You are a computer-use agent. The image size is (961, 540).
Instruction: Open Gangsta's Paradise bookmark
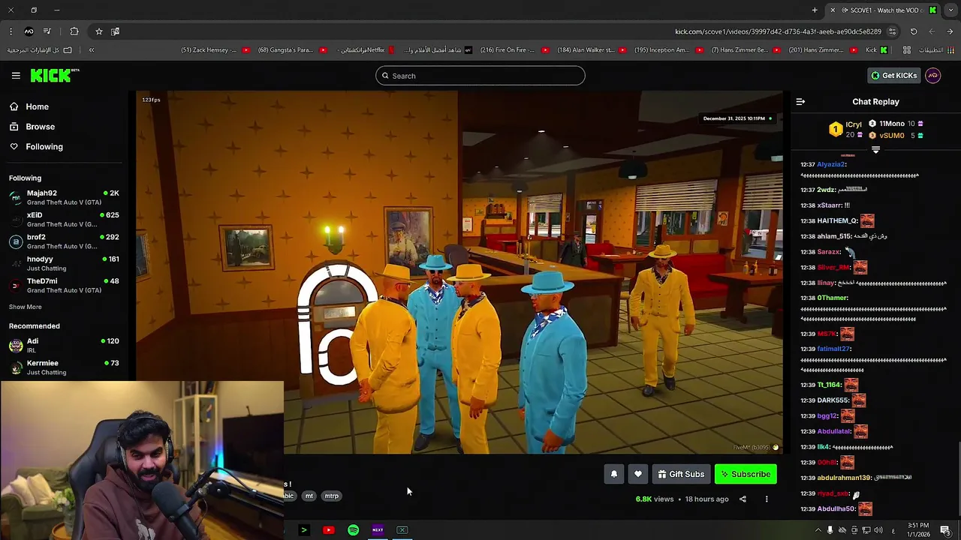pos(292,50)
